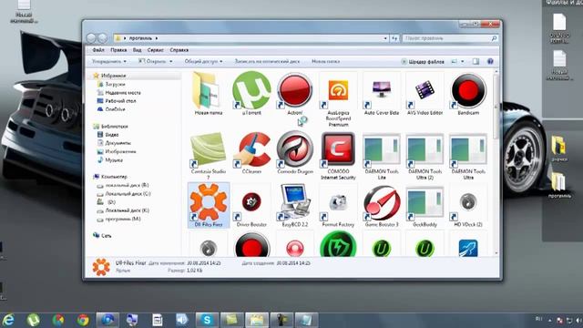This screenshot has width=583, height=328.
Task: Expand the address bar history dropdown
Action: coord(385,38)
